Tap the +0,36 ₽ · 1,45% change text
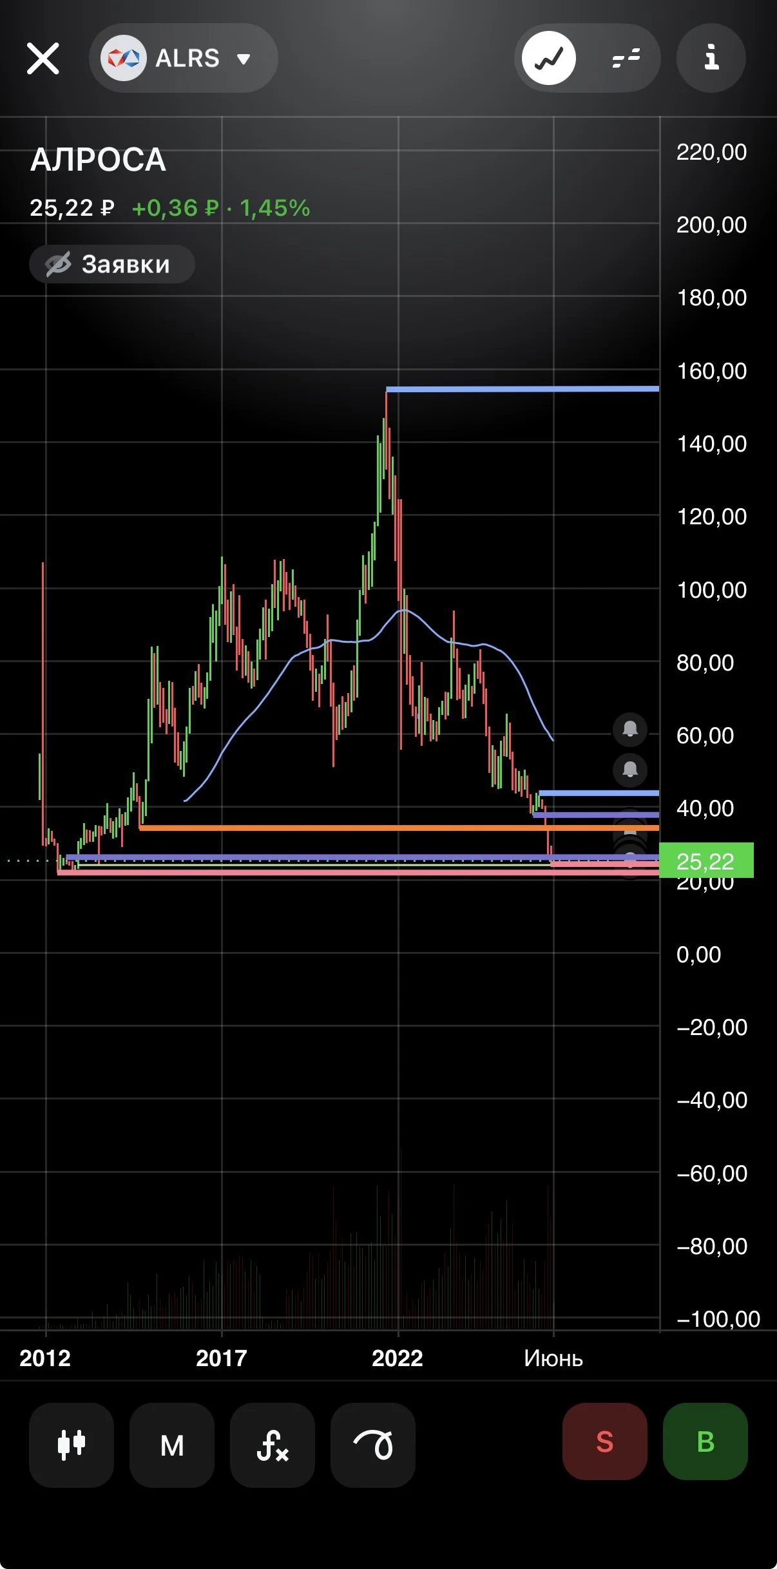Viewport: 777px width, 1569px height. coord(221,208)
